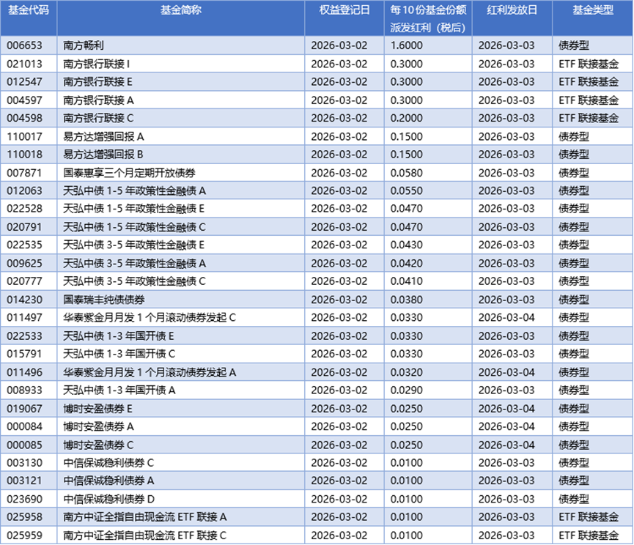Click fund type of row 025959
The width and height of the screenshot is (634, 545).
pos(589,535)
